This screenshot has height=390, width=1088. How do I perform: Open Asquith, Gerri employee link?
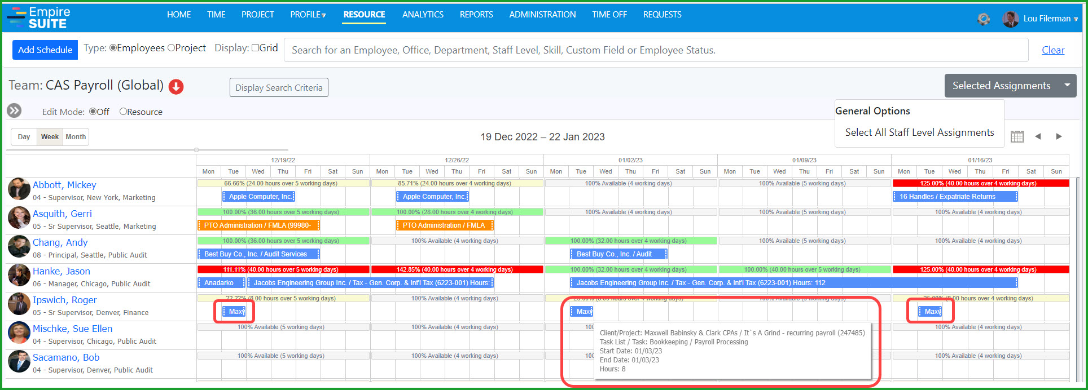[x=62, y=214]
